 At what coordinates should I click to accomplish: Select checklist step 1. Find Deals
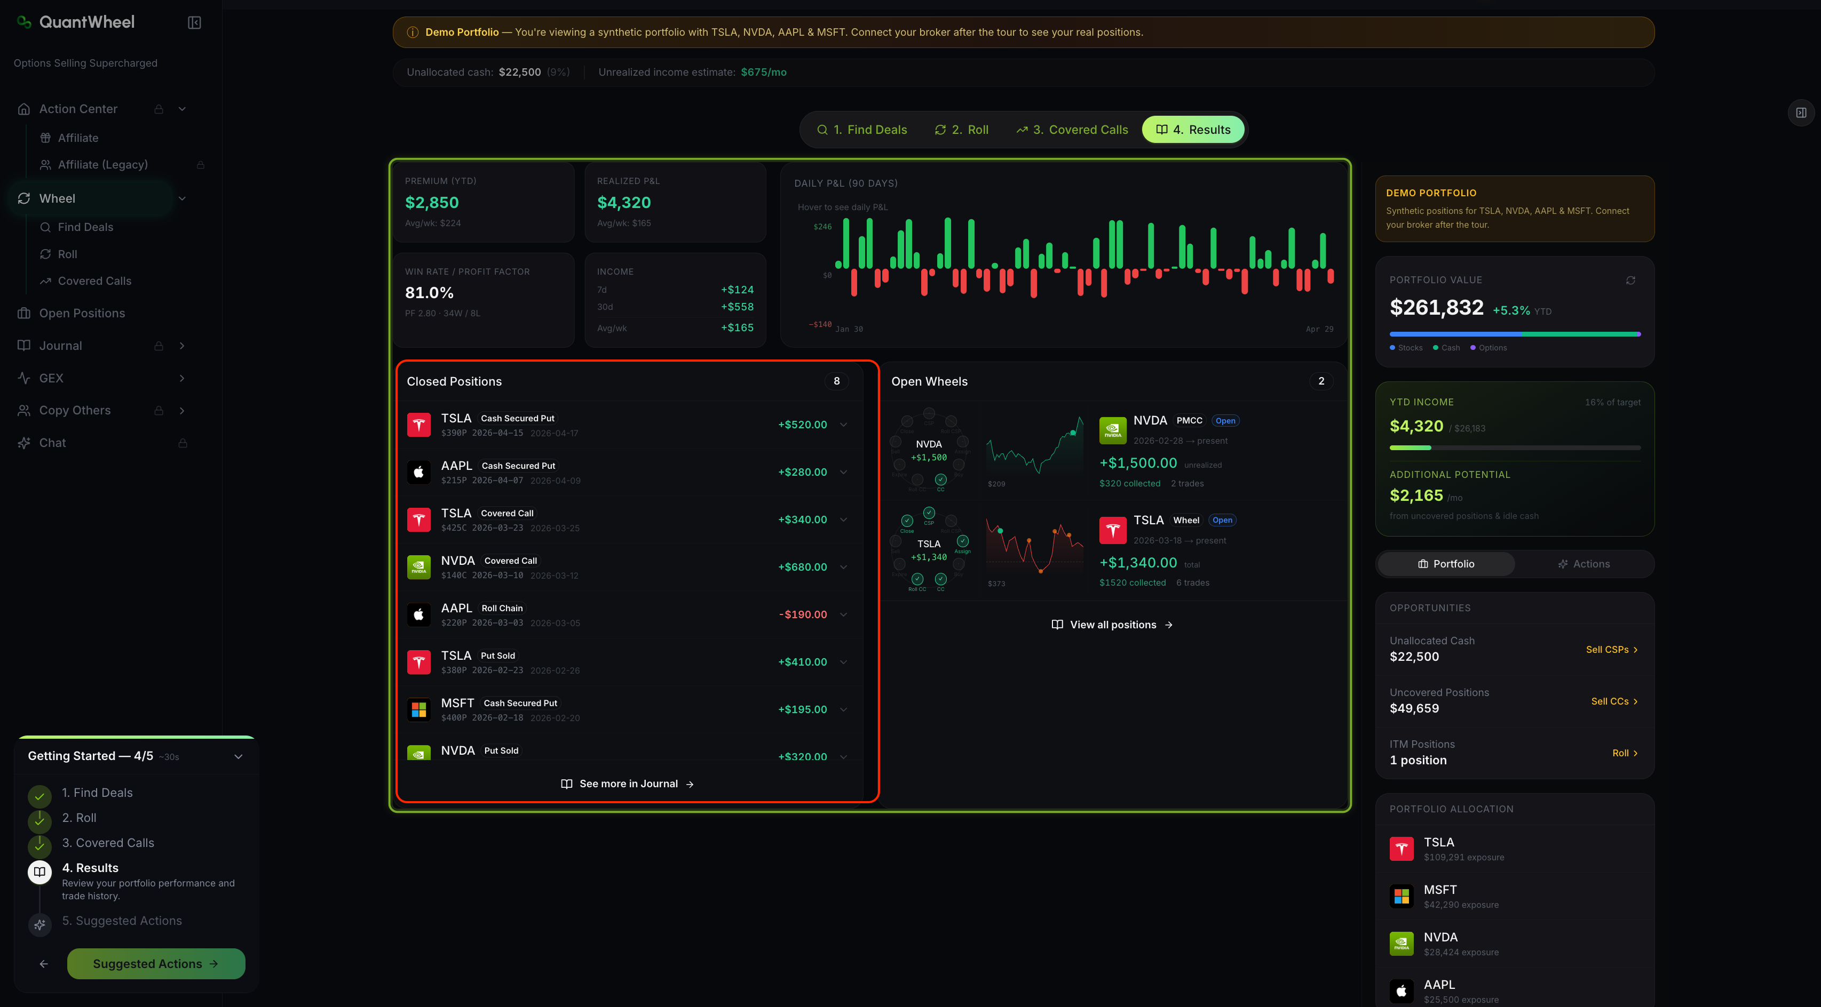[x=97, y=793]
